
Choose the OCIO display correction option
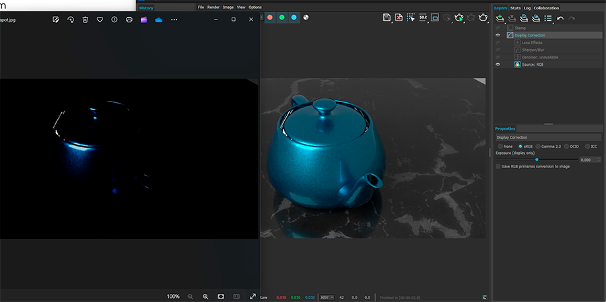pyautogui.click(x=566, y=146)
